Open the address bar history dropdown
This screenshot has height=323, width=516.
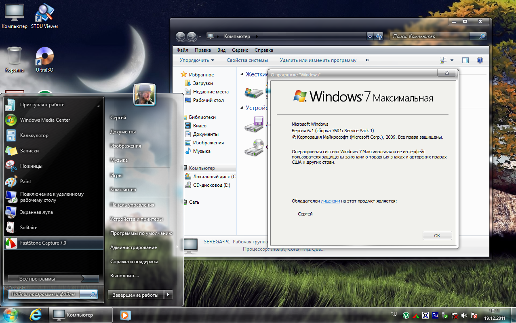(370, 36)
